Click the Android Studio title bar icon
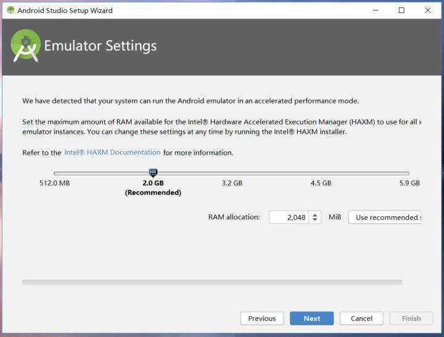The image size is (444, 337). (10, 10)
